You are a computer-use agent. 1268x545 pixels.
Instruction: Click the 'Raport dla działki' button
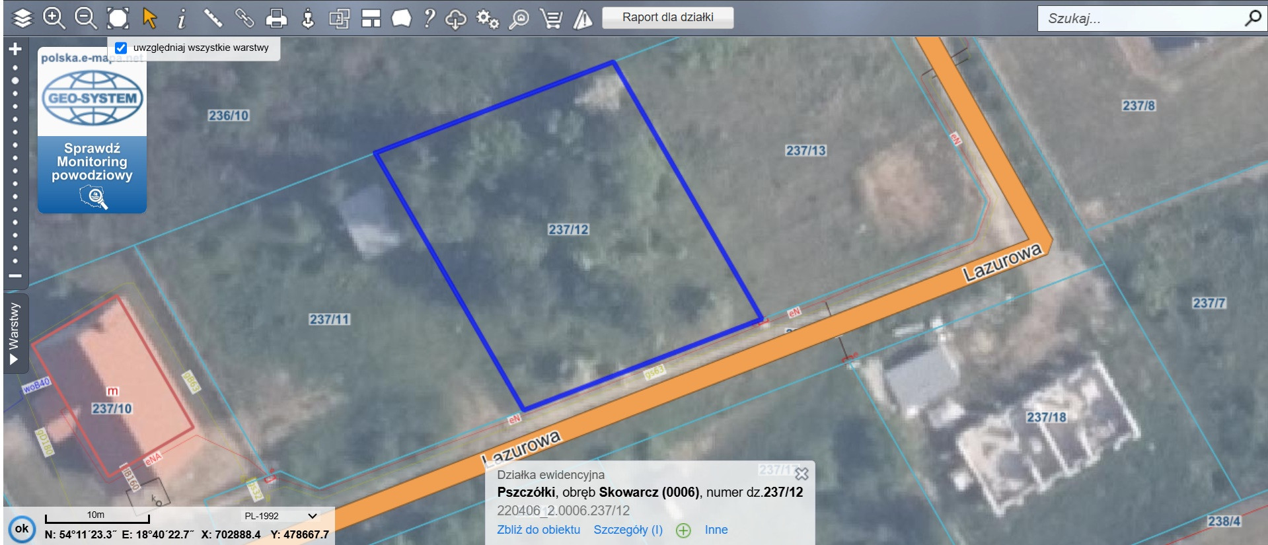(x=667, y=17)
